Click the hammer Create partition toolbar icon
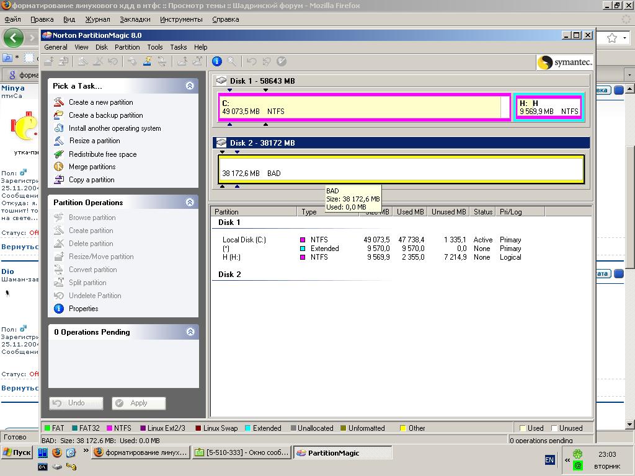635x476 pixels. pyautogui.click(x=83, y=61)
